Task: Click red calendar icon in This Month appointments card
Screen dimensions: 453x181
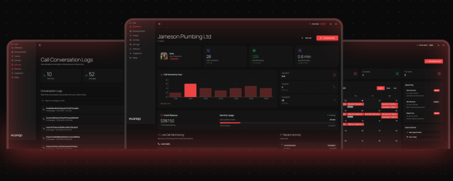Action: point(439,74)
